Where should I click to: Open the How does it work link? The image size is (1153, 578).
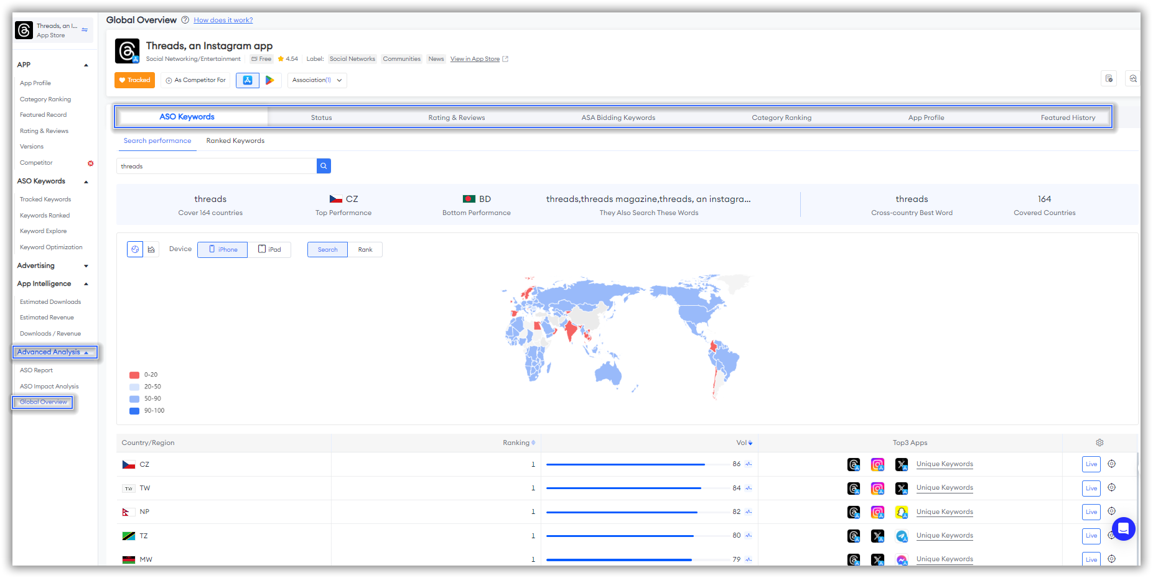[x=223, y=20]
